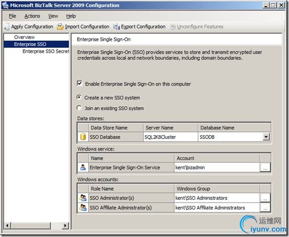
Task: Close the BizTalk Configuration window
Action: pyautogui.click(x=281, y=5)
